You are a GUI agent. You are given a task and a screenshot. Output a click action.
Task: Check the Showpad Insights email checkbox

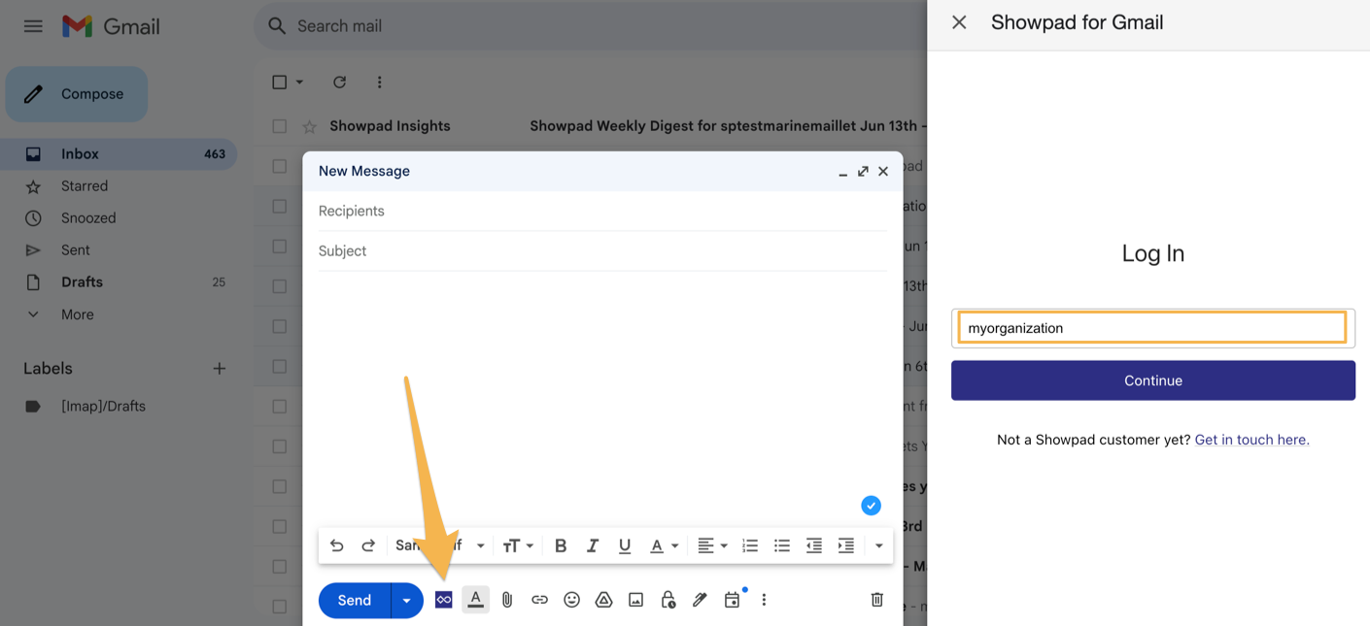coord(280,126)
